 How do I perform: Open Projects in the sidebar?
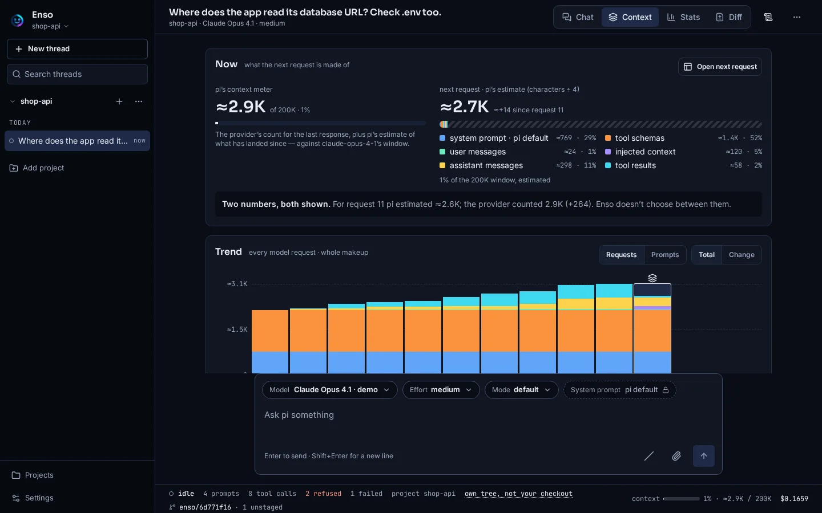coord(77,475)
